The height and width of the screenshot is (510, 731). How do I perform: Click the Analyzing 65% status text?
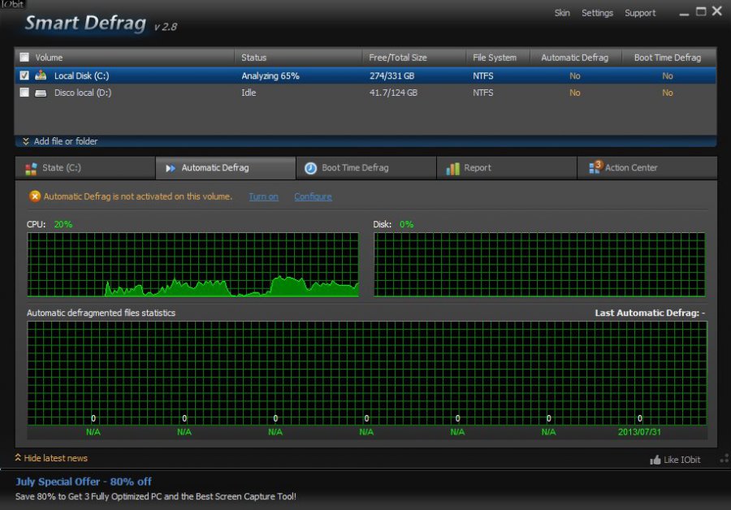270,76
